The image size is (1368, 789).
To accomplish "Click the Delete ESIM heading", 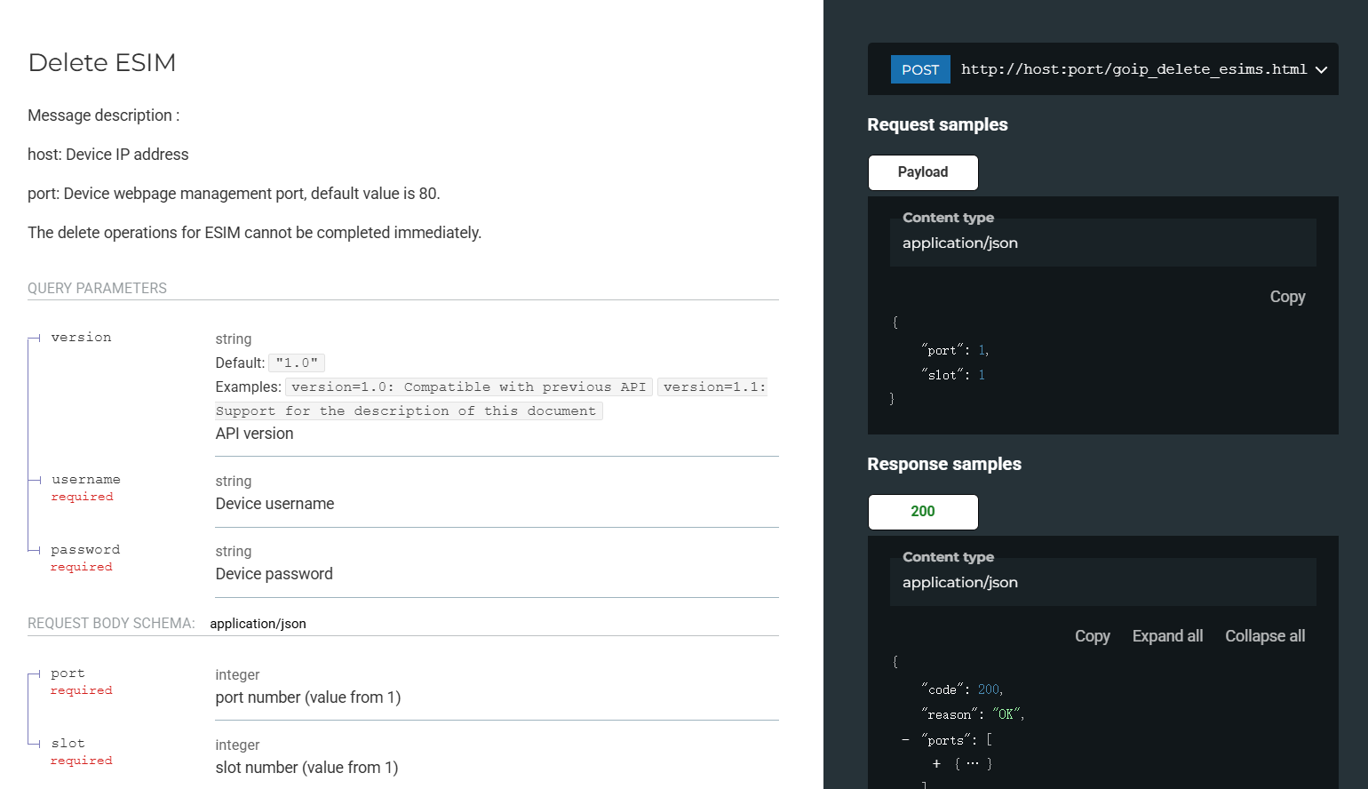I will 102,62.
